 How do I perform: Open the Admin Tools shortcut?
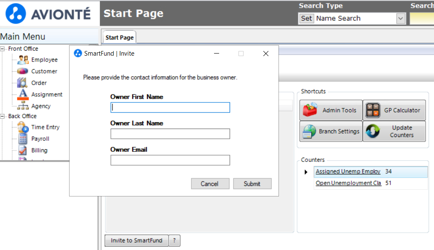[331, 110]
